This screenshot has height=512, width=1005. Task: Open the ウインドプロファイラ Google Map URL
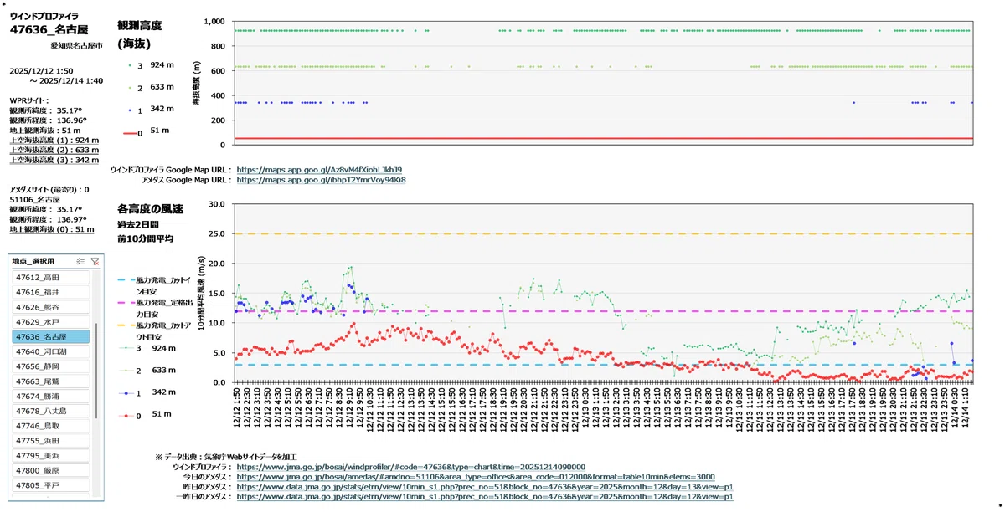click(319, 170)
